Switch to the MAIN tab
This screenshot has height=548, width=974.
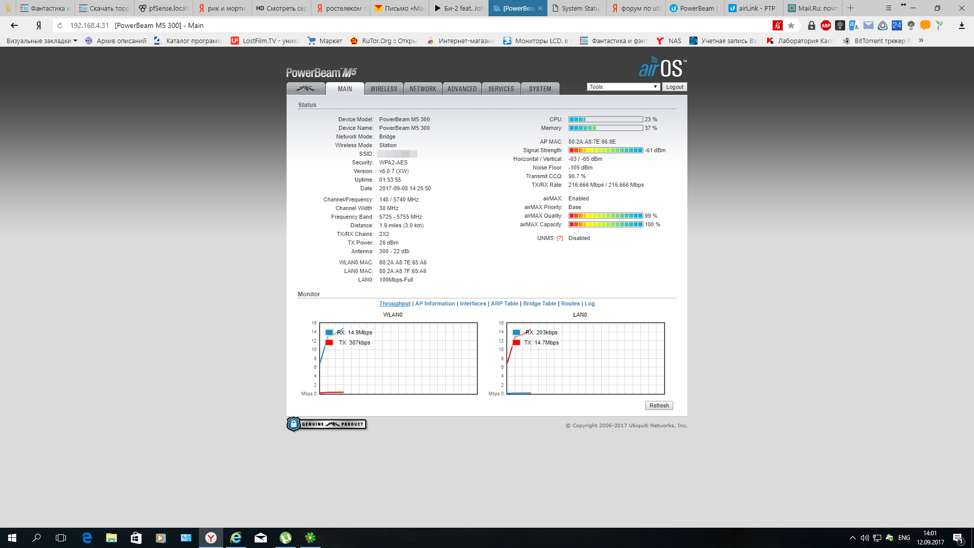tap(345, 89)
